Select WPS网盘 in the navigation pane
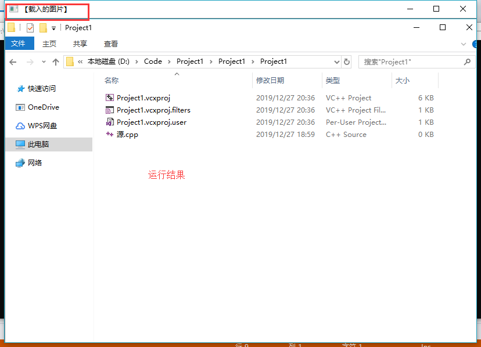 pos(42,126)
